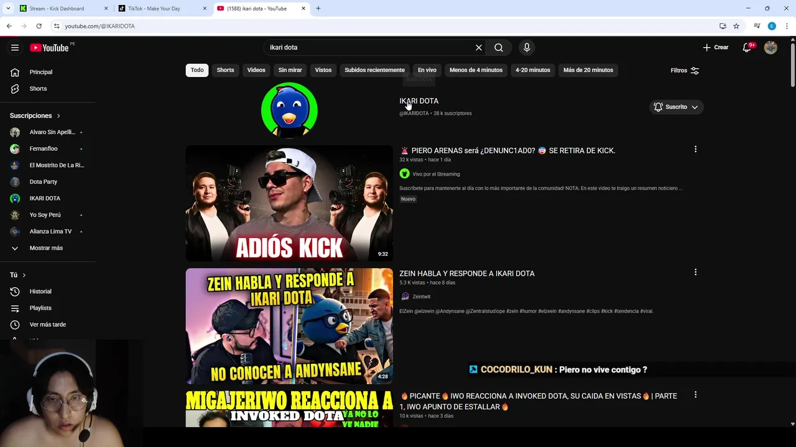The image size is (796, 447).
Task: Open the IKARI DOTA channel avatar
Action: (x=289, y=110)
